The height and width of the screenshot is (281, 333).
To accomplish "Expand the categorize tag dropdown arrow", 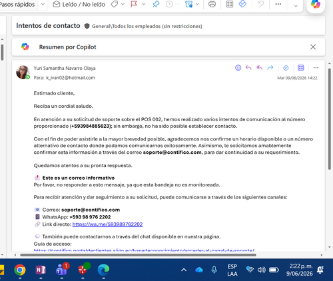I will coord(123,4).
